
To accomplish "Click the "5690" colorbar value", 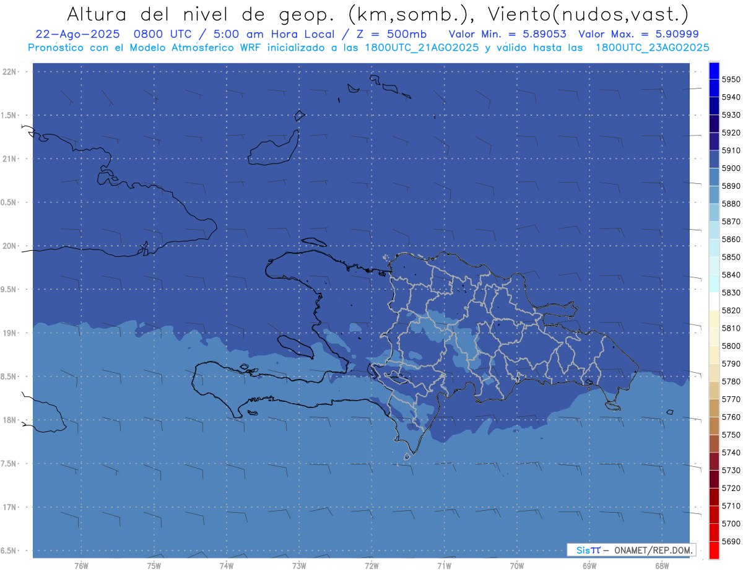I will coord(731,541).
